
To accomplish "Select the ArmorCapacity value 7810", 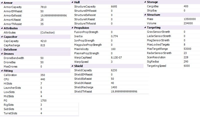I will [43, 7].
